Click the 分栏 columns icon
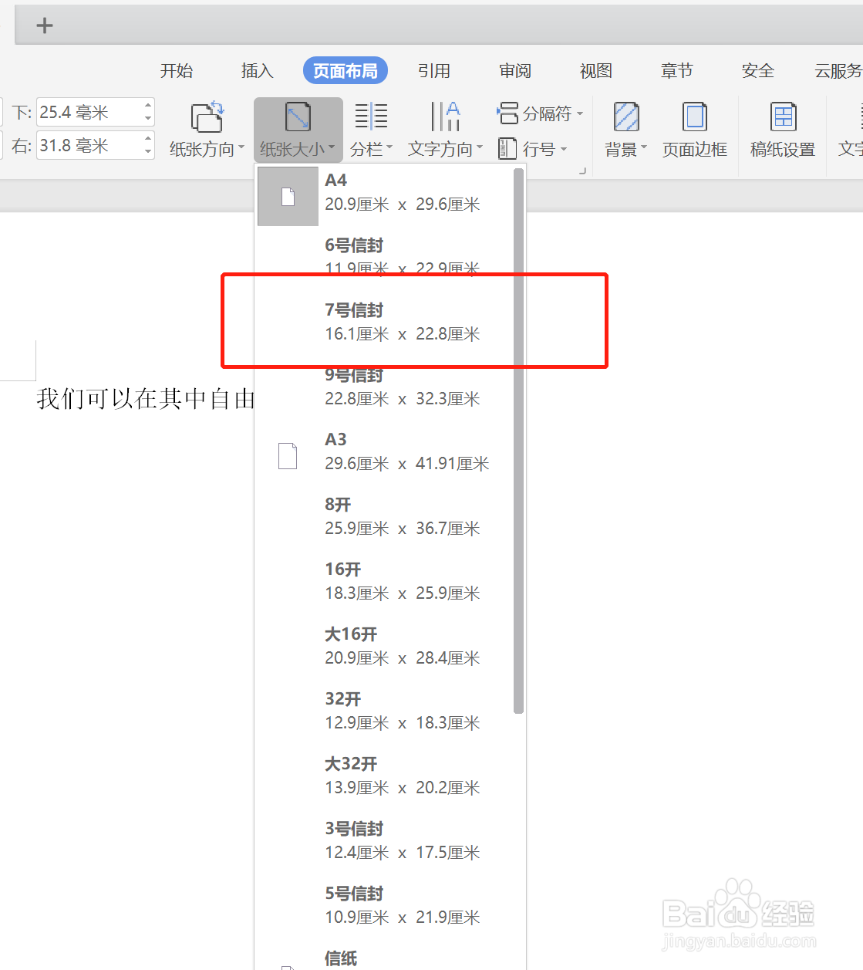This screenshot has width=863, height=970. 371,117
